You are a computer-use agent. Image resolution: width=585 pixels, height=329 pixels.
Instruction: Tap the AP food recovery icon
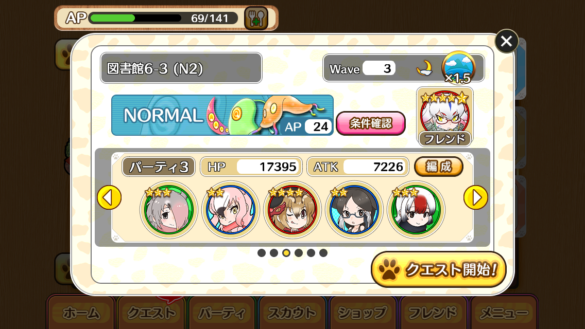point(256,18)
